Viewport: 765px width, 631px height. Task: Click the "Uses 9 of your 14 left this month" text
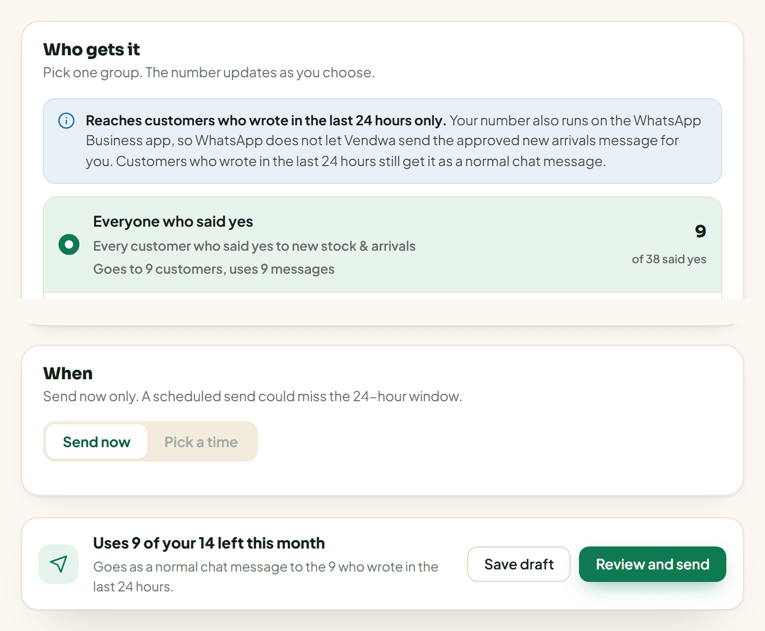coord(209,543)
